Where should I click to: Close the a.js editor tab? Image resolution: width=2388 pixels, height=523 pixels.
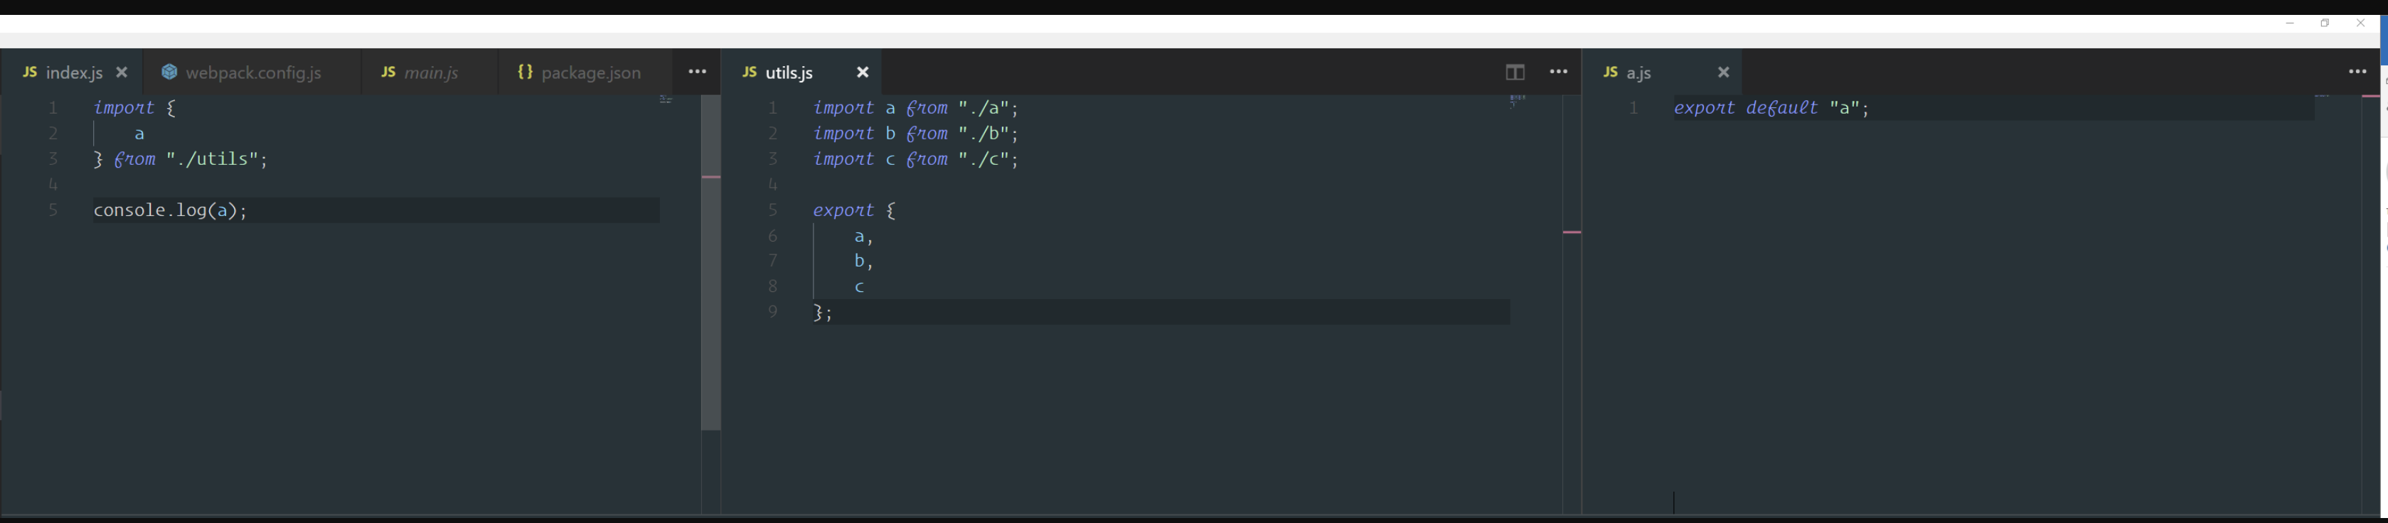1723,72
